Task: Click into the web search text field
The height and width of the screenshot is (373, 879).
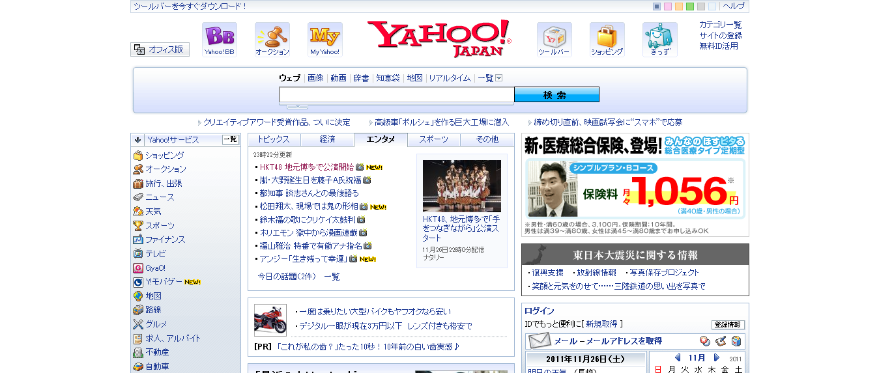Action: (x=397, y=95)
